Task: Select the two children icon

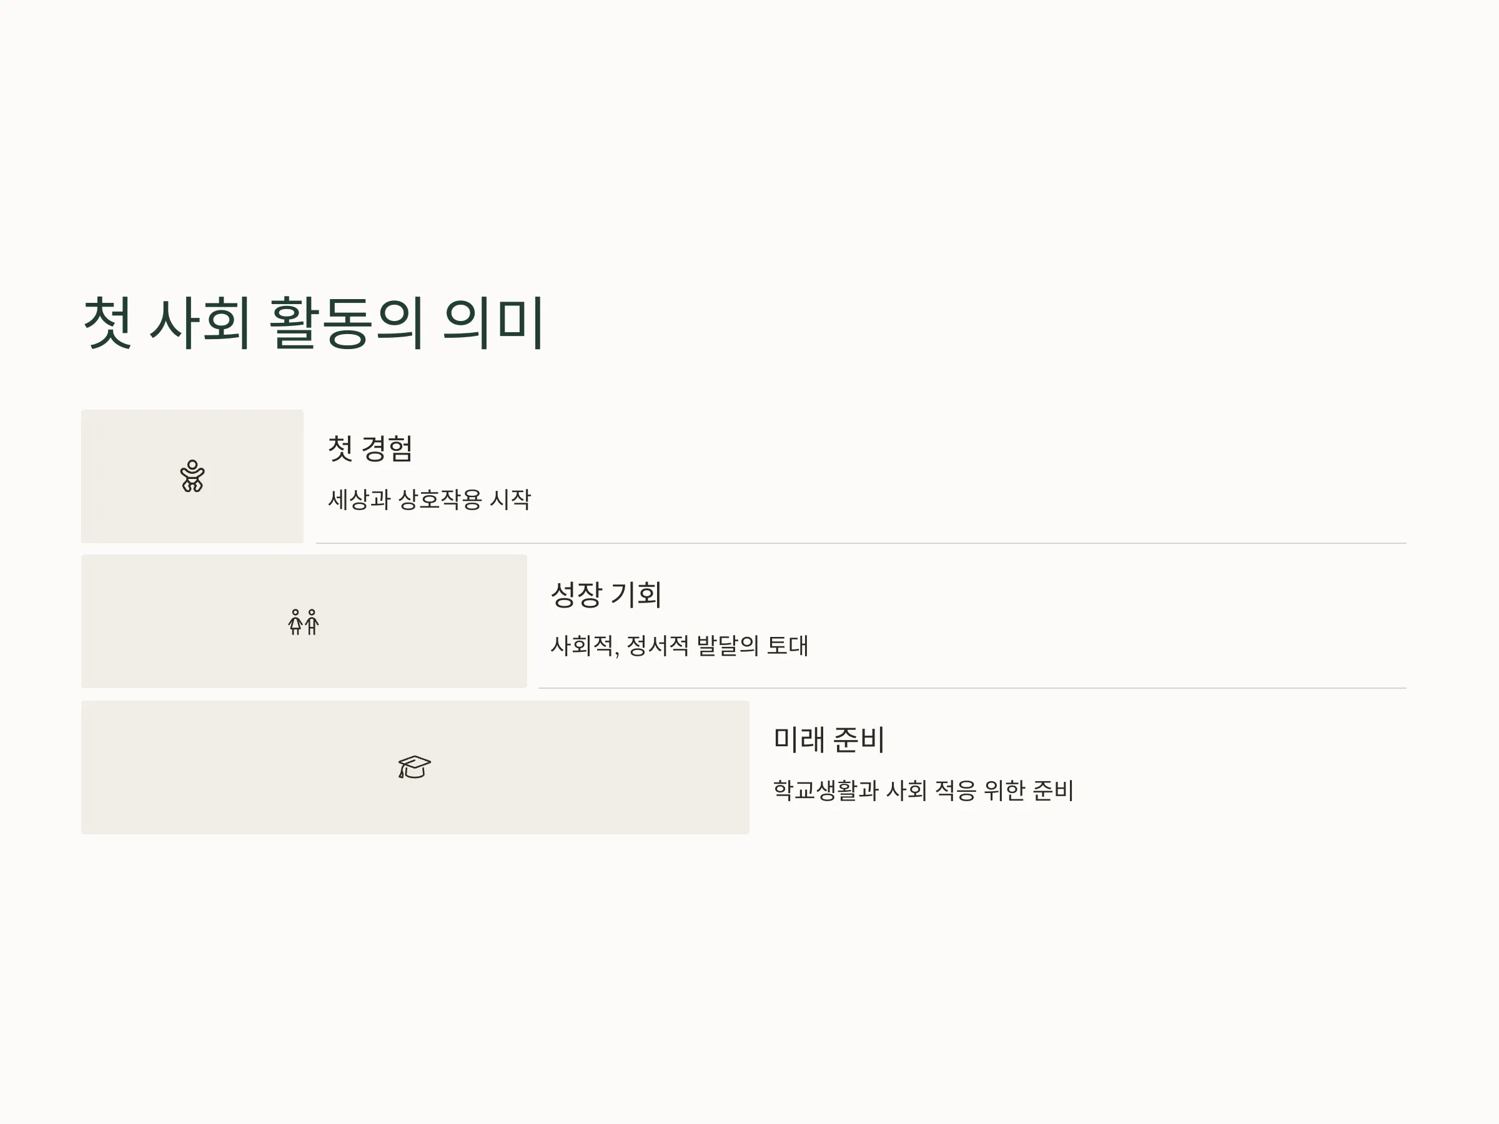Action: (x=304, y=622)
